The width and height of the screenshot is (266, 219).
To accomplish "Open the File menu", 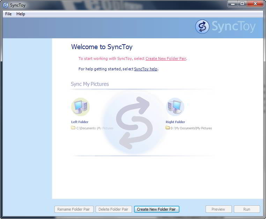I will 8,14.
